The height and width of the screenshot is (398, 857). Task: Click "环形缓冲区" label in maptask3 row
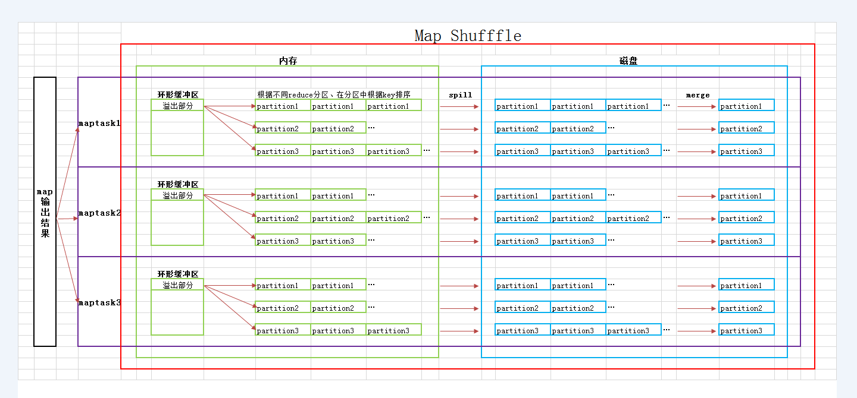(x=177, y=274)
